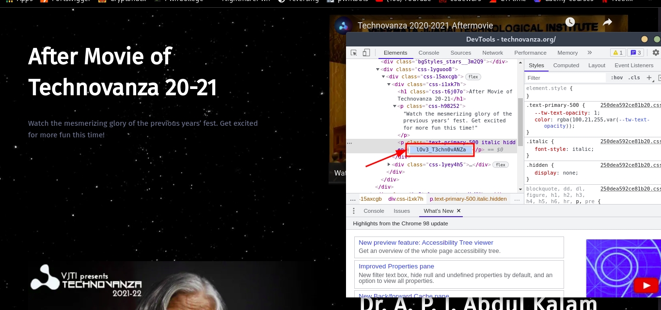The width and height of the screenshot is (661, 310).
Task: Switch to the Network tab
Action: 492,53
